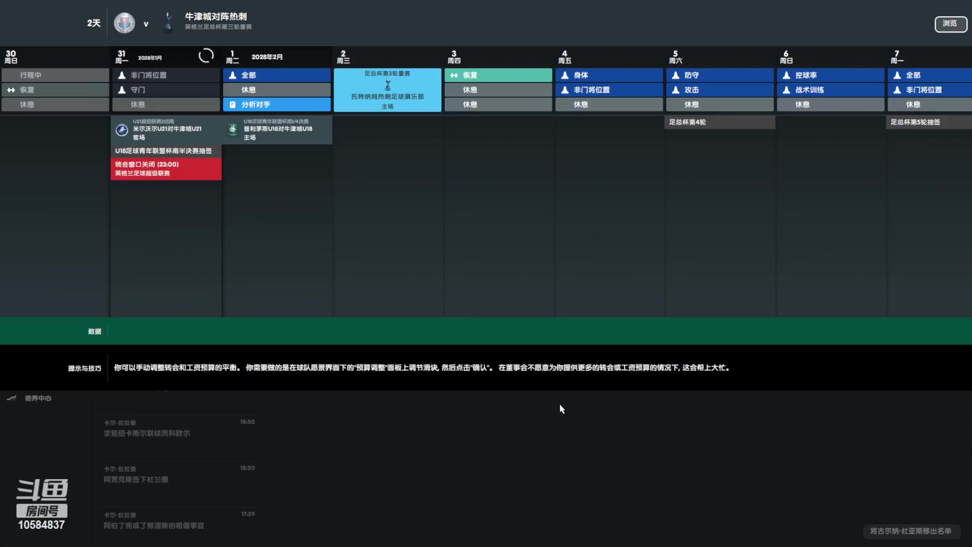Click cone icon beside 战术训练
The height and width of the screenshot is (547, 972).
pyautogui.click(x=787, y=90)
